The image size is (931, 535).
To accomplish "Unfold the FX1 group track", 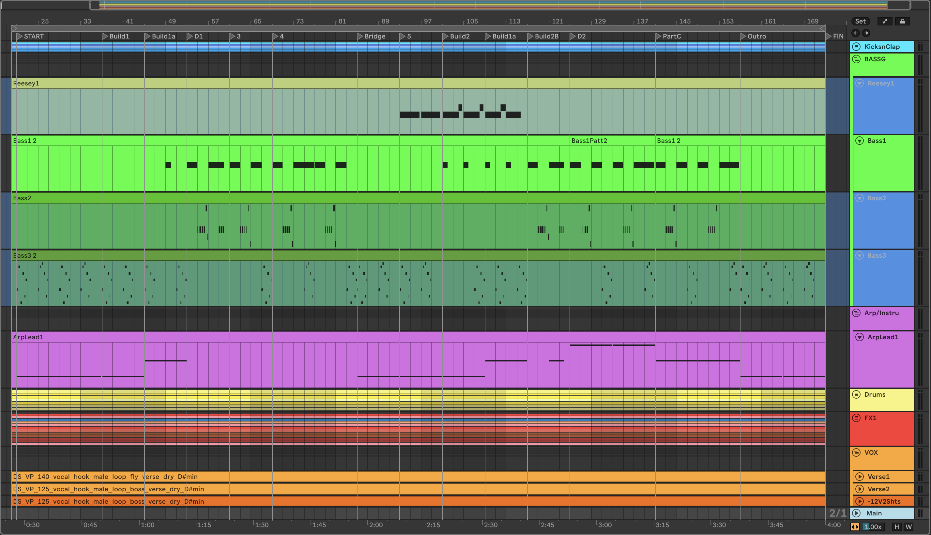I will 856,418.
